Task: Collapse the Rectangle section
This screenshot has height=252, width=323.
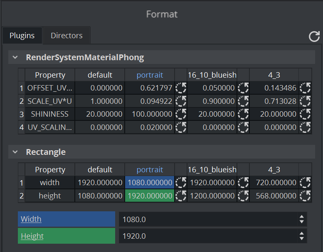Action: 15,152
